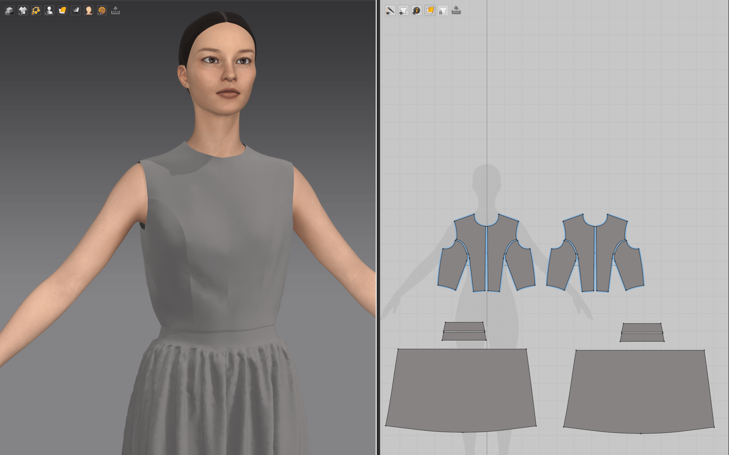Select the monochrome fabric surface icon
The width and height of the screenshot is (729, 455).
76,10
